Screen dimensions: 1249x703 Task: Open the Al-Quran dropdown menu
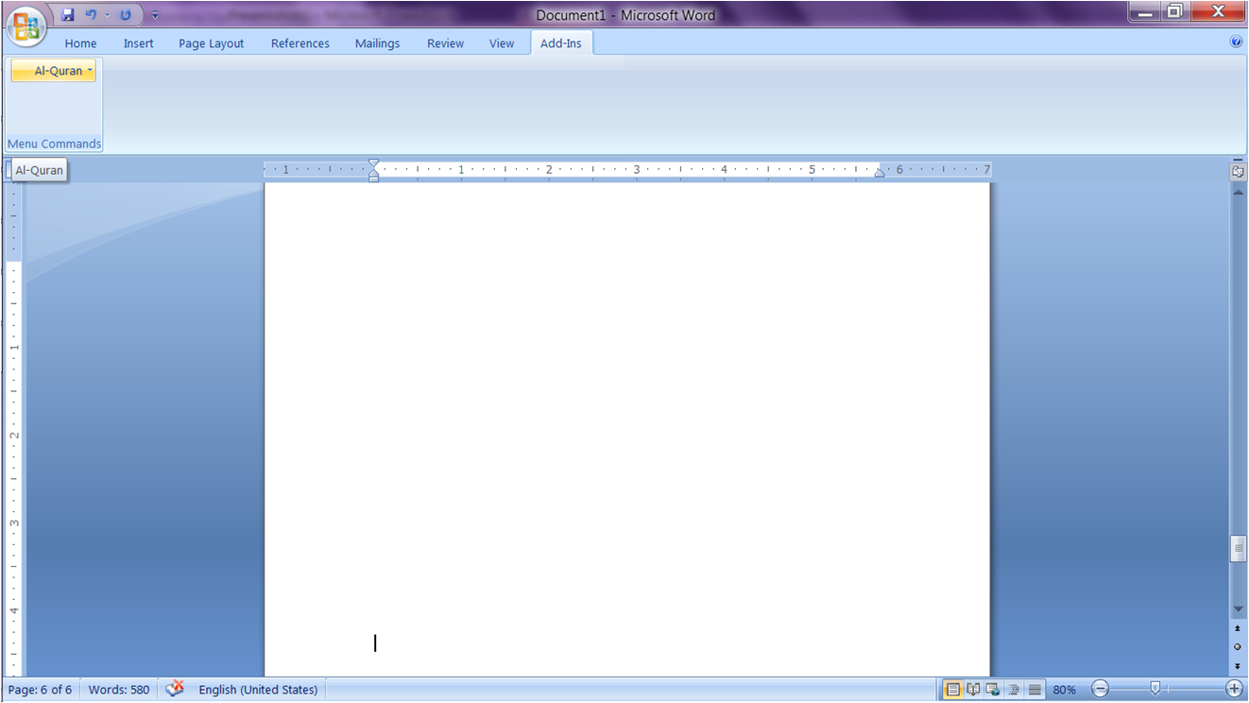point(53,70)
